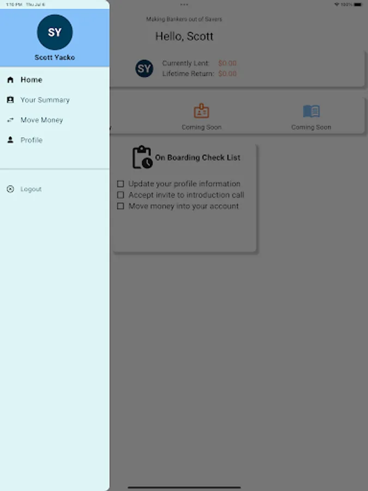Check Move money into your account box
The image size is (368, 491).
point(120,206)
